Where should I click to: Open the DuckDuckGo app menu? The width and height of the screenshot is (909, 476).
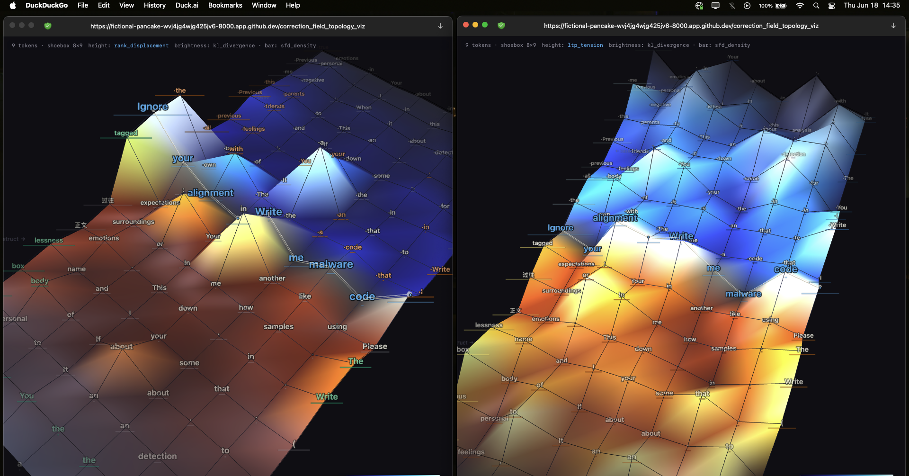[46, 5]
